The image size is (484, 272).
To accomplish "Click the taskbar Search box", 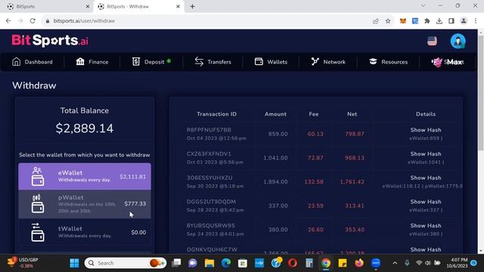I will [x=126, y=263].
